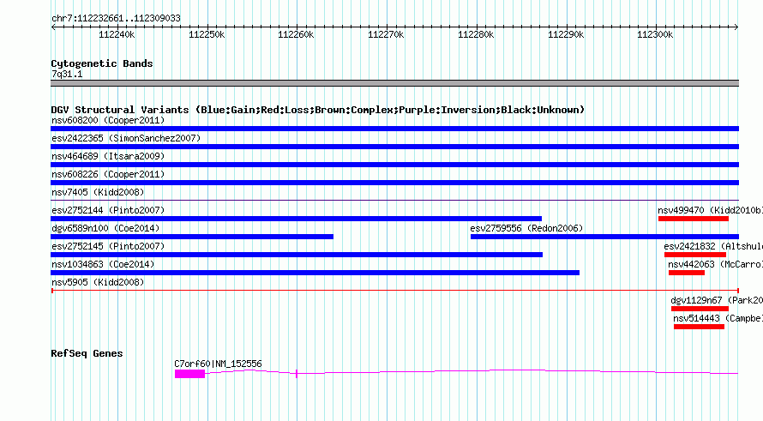Click the 112270k ruler label
The image size is (763, 421).
[x=386, y=34]
